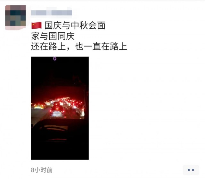This screenshot has width=205, height=179.
Task: Click the white vehicle on the photo's right edge
Action: point(80,111)
